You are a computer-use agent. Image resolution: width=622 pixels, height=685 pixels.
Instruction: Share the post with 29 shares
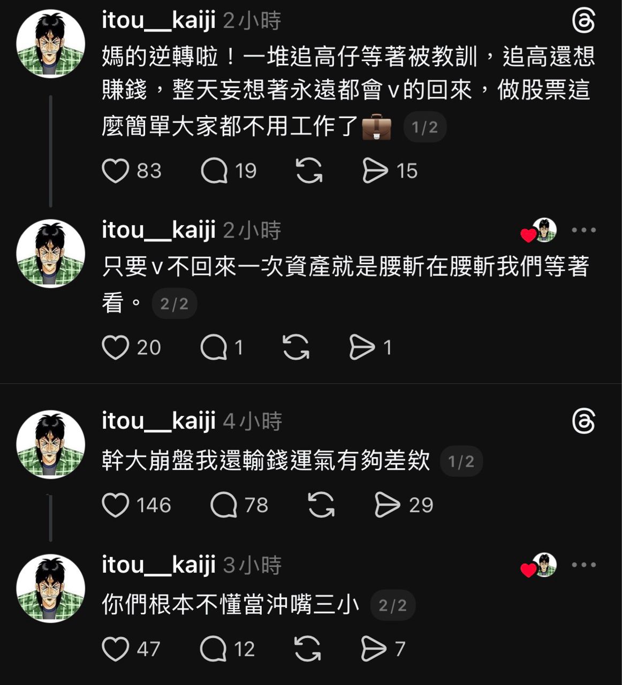[388, 505]
